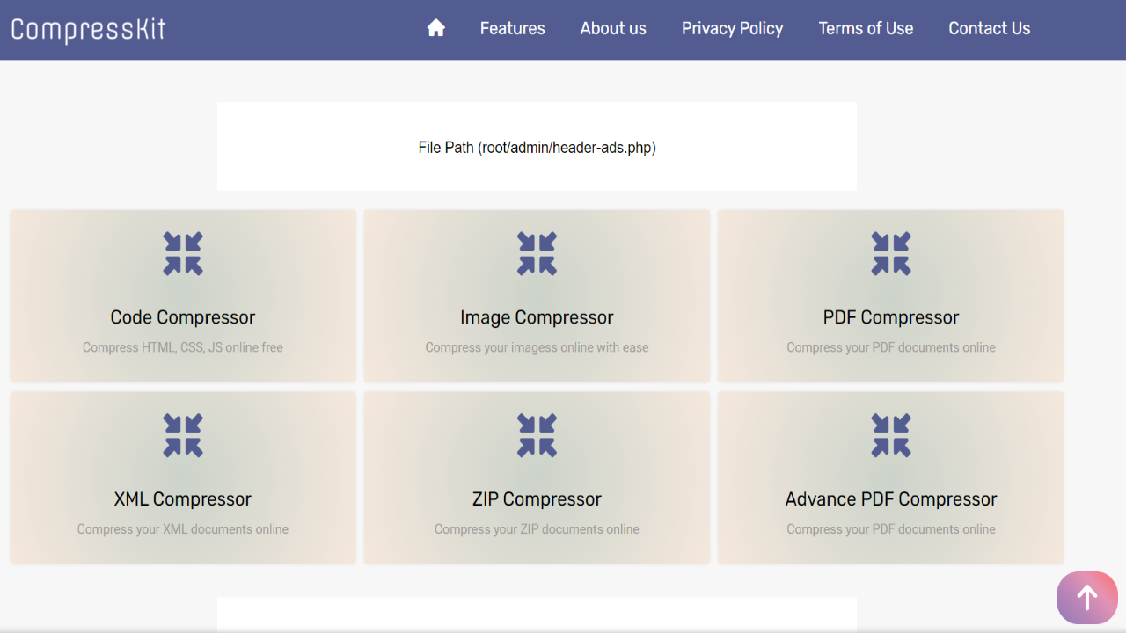Screen dimensions: 1126x633
Task: Click the File Path header-ads.php panel
Action: (537, 146)
